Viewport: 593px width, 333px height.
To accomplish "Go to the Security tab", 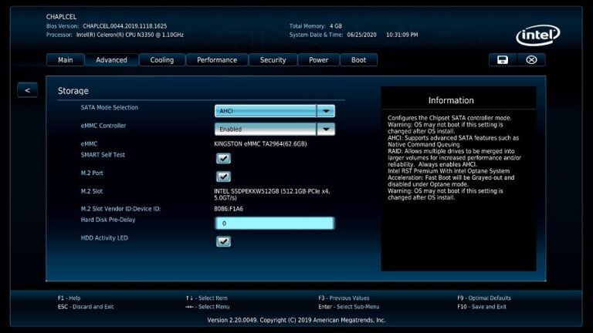I will (x=273, y=60).
